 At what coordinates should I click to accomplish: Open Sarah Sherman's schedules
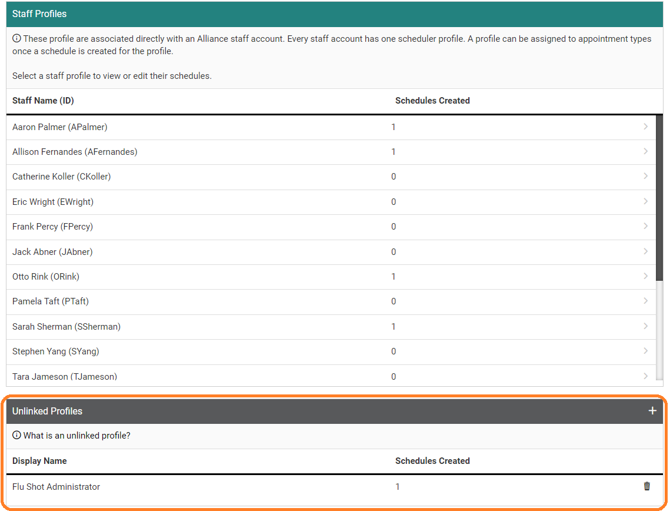click(66, 327)
